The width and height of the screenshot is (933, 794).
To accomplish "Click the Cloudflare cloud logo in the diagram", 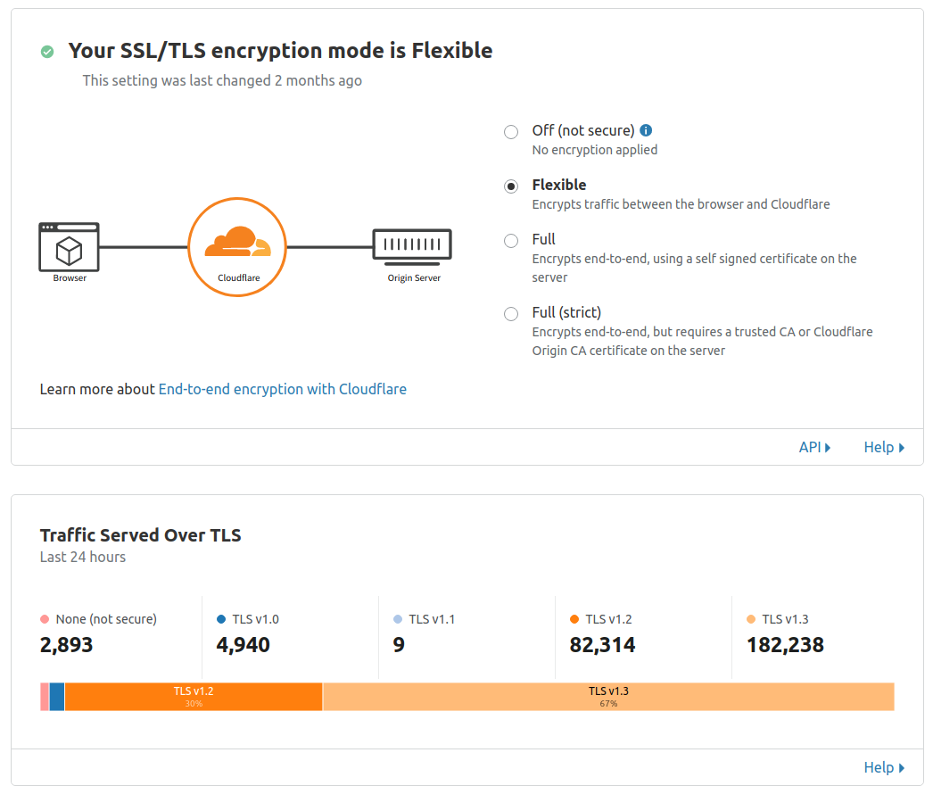I will [x=237, y=242].
